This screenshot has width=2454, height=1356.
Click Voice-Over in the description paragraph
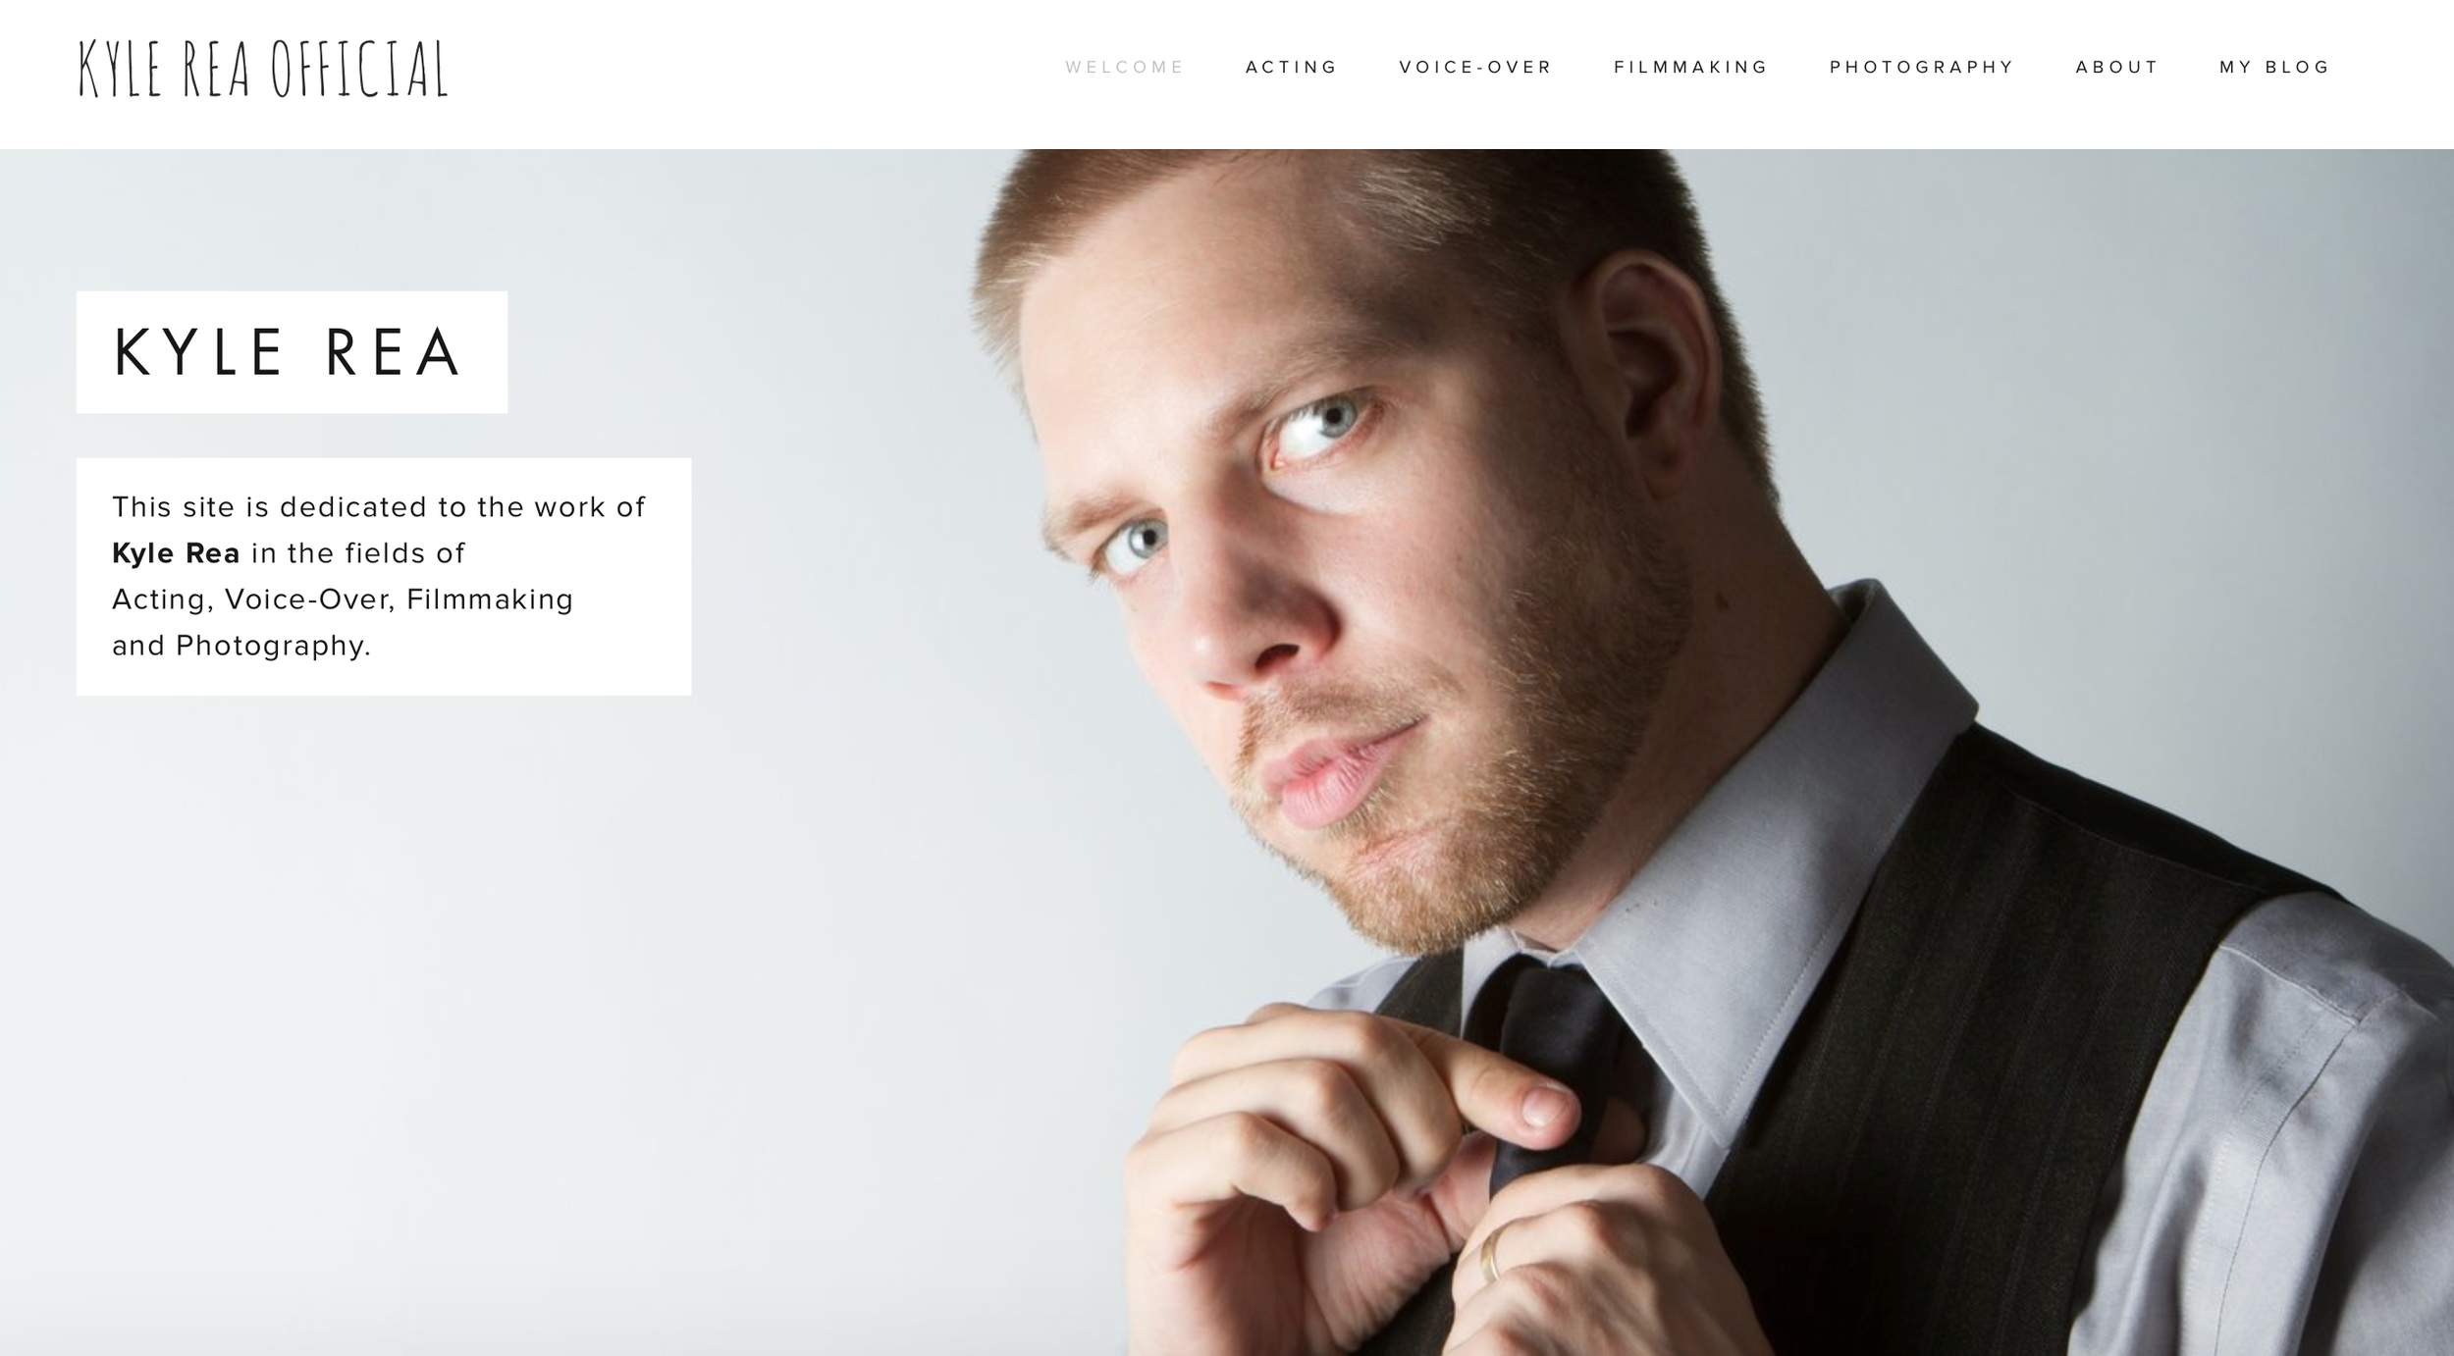coord(310,600)
